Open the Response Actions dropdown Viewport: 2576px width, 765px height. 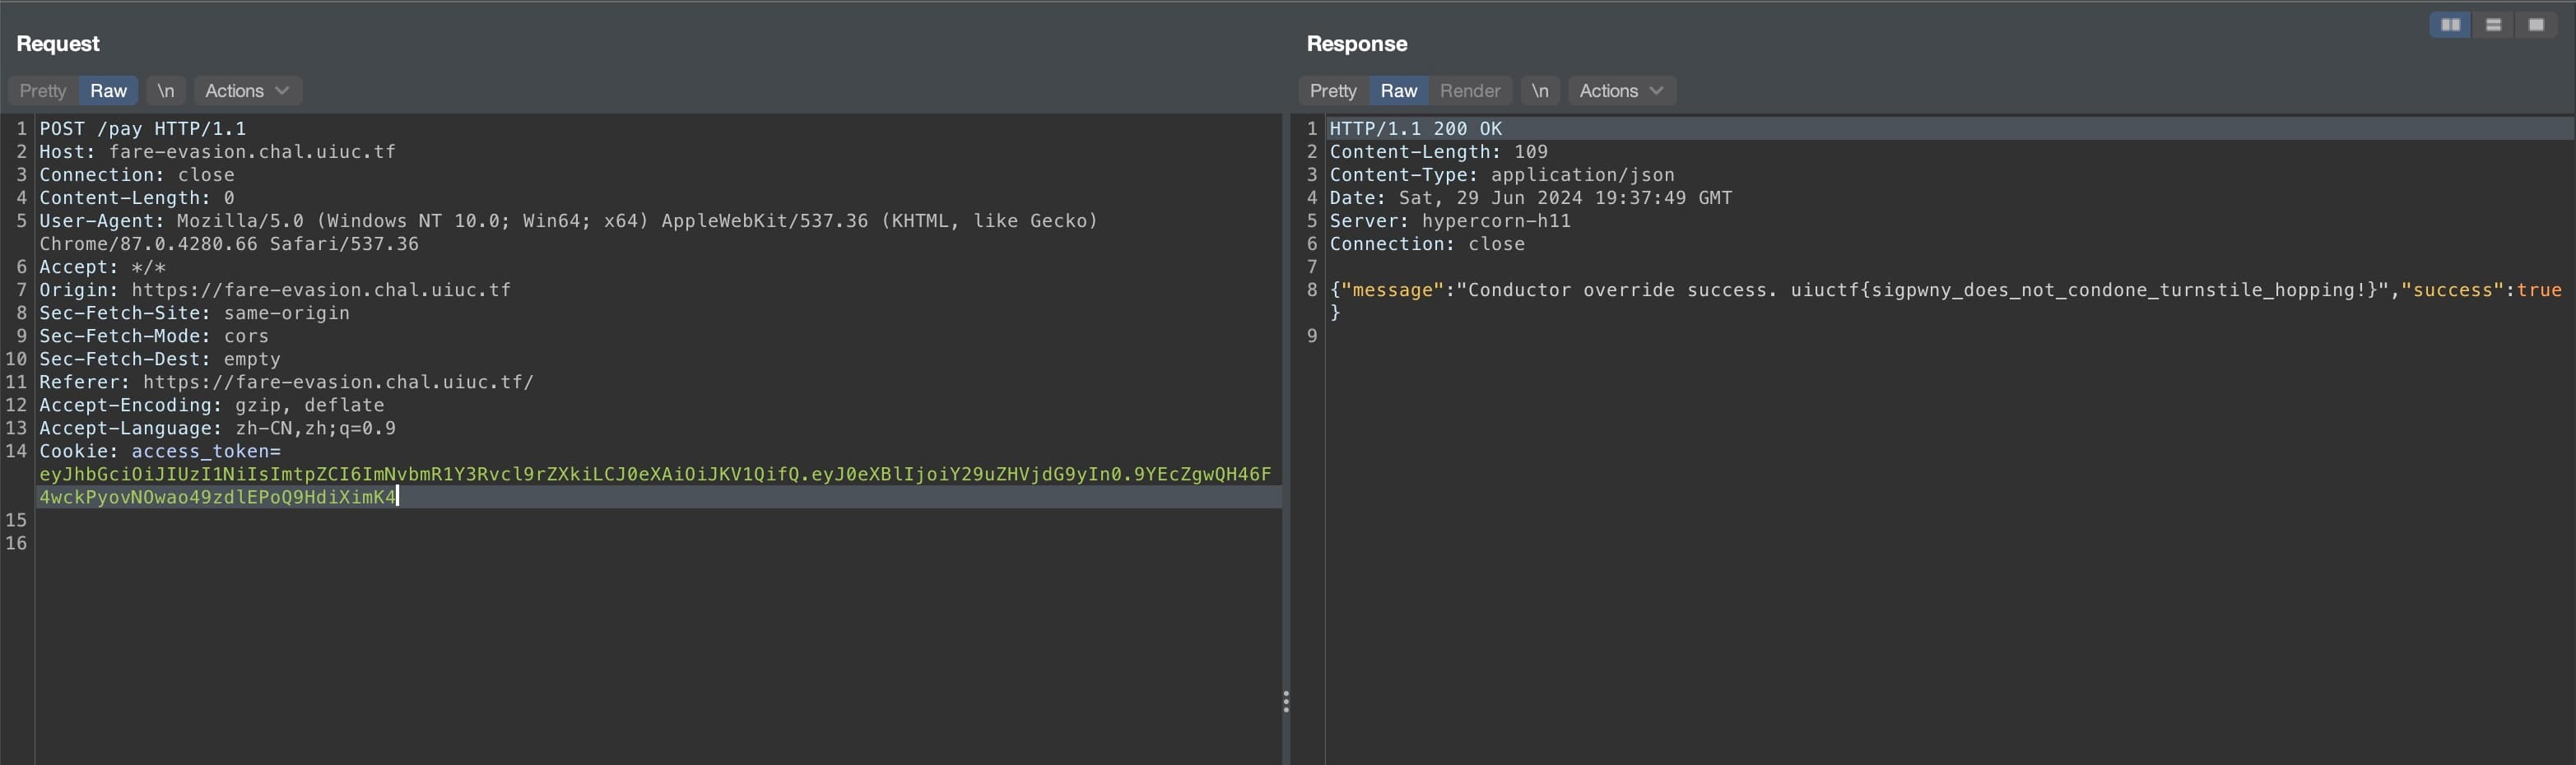[1621, 91]
